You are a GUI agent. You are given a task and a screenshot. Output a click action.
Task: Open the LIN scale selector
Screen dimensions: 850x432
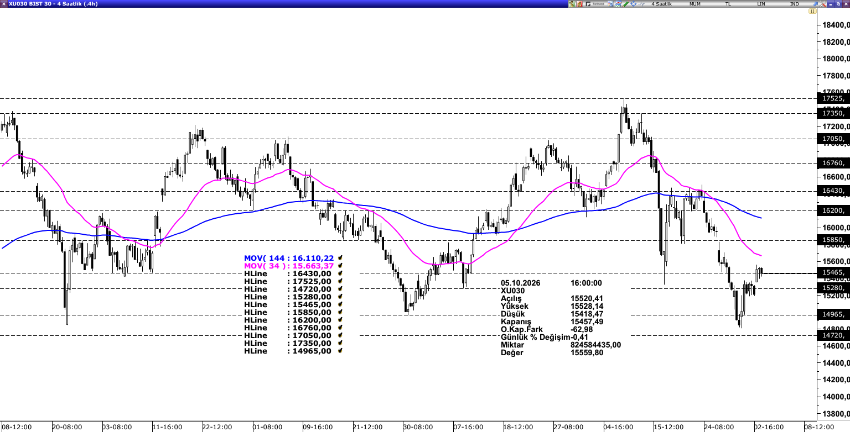761,4
